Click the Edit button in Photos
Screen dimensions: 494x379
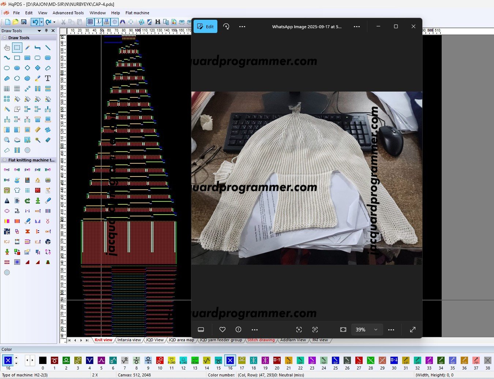tap(205, 26)
